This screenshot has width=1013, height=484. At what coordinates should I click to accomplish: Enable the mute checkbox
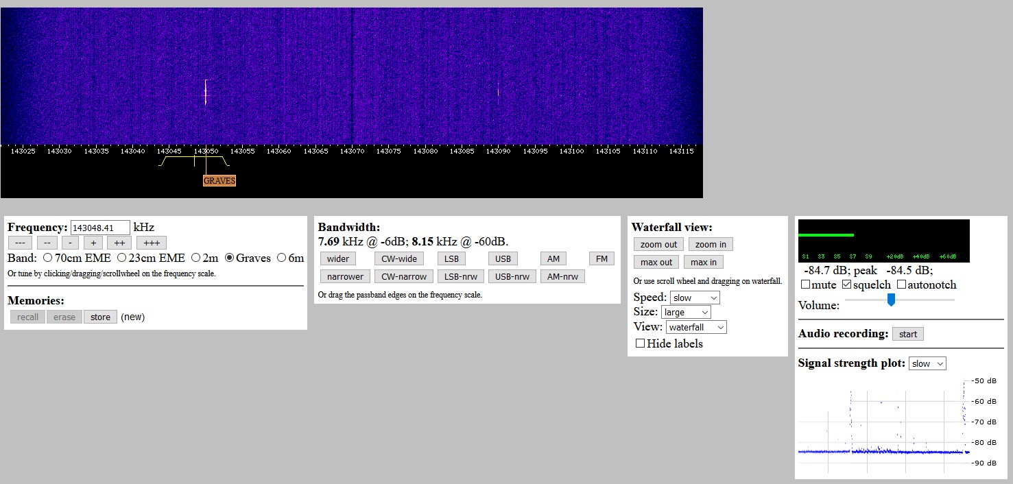[x=805, y=285]
